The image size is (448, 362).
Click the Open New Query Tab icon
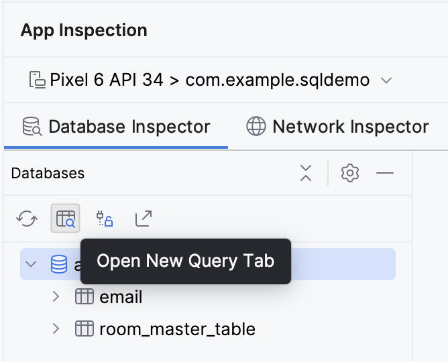[66, 219]
